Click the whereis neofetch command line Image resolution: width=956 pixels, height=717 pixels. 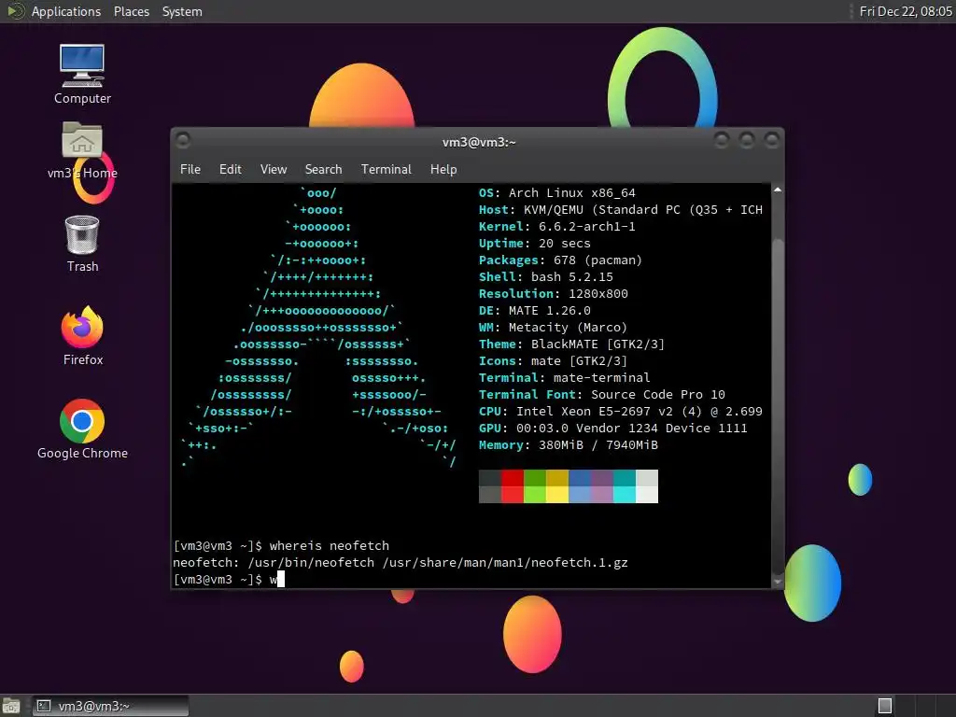coord(281,545)
